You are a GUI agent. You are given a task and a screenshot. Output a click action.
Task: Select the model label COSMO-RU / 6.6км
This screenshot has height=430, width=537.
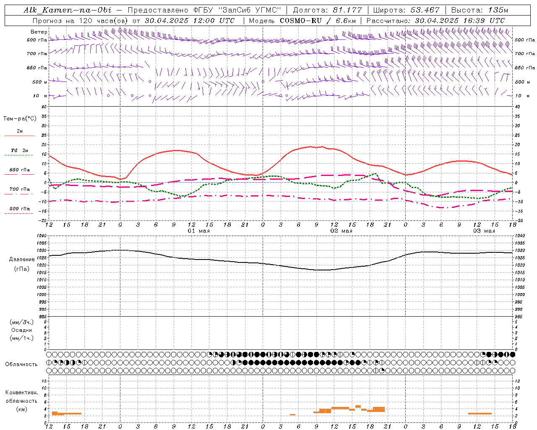(318, 21)
